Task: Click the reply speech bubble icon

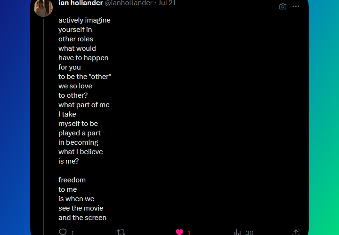Action: (63, 232)
